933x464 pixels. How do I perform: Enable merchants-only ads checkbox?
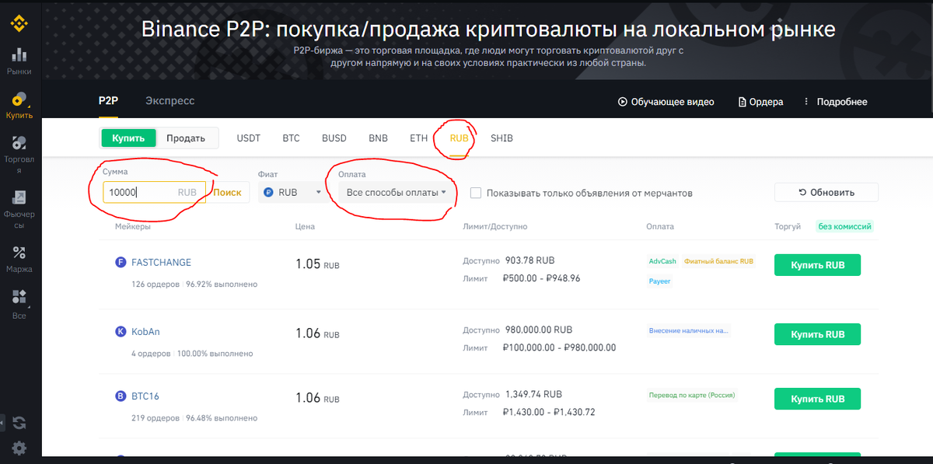tap(476, 193)
